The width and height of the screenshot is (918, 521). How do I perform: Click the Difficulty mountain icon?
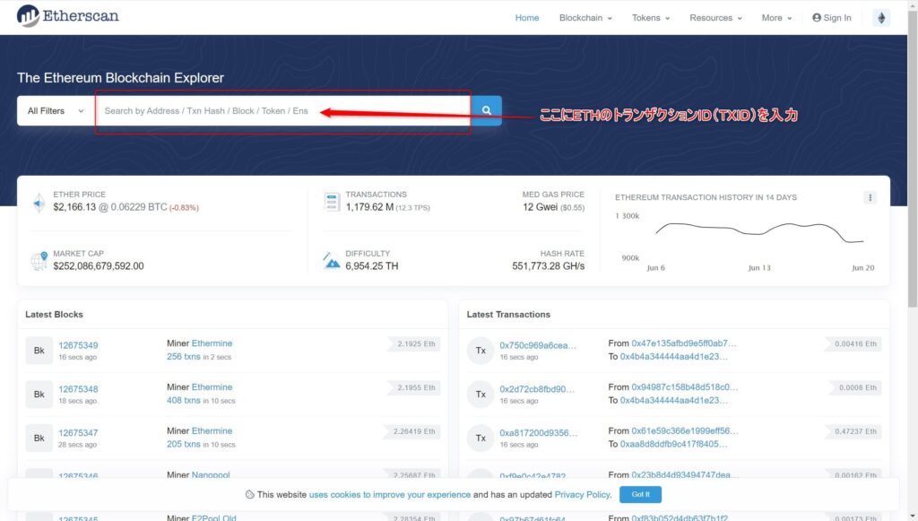[x=332, y=260]
